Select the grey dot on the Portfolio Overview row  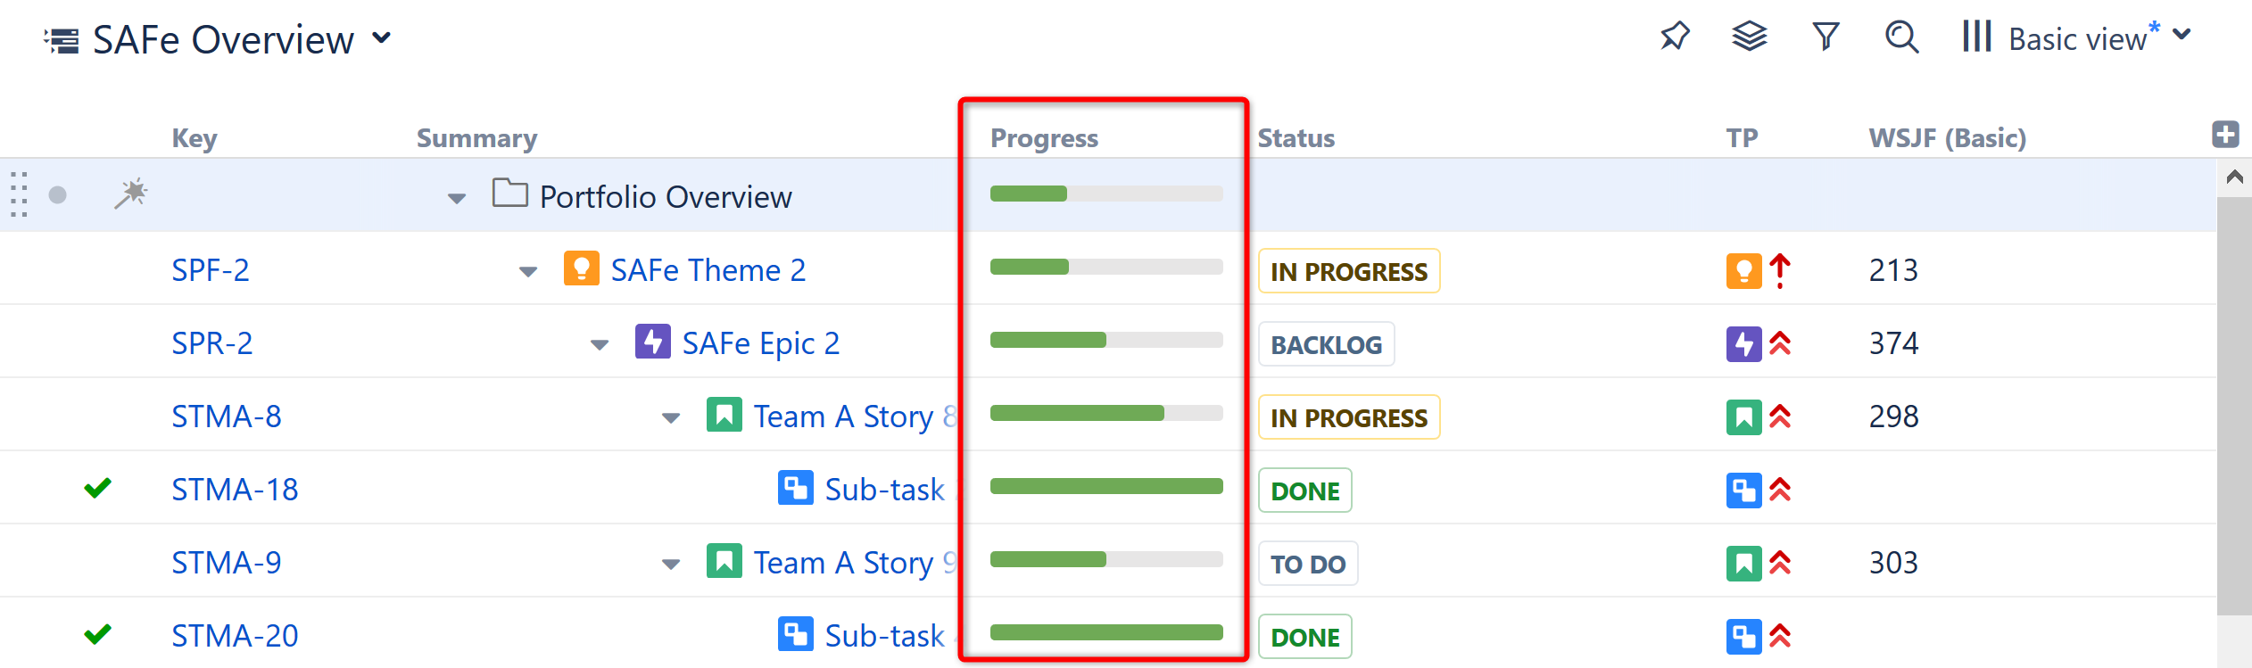(58, 194)
